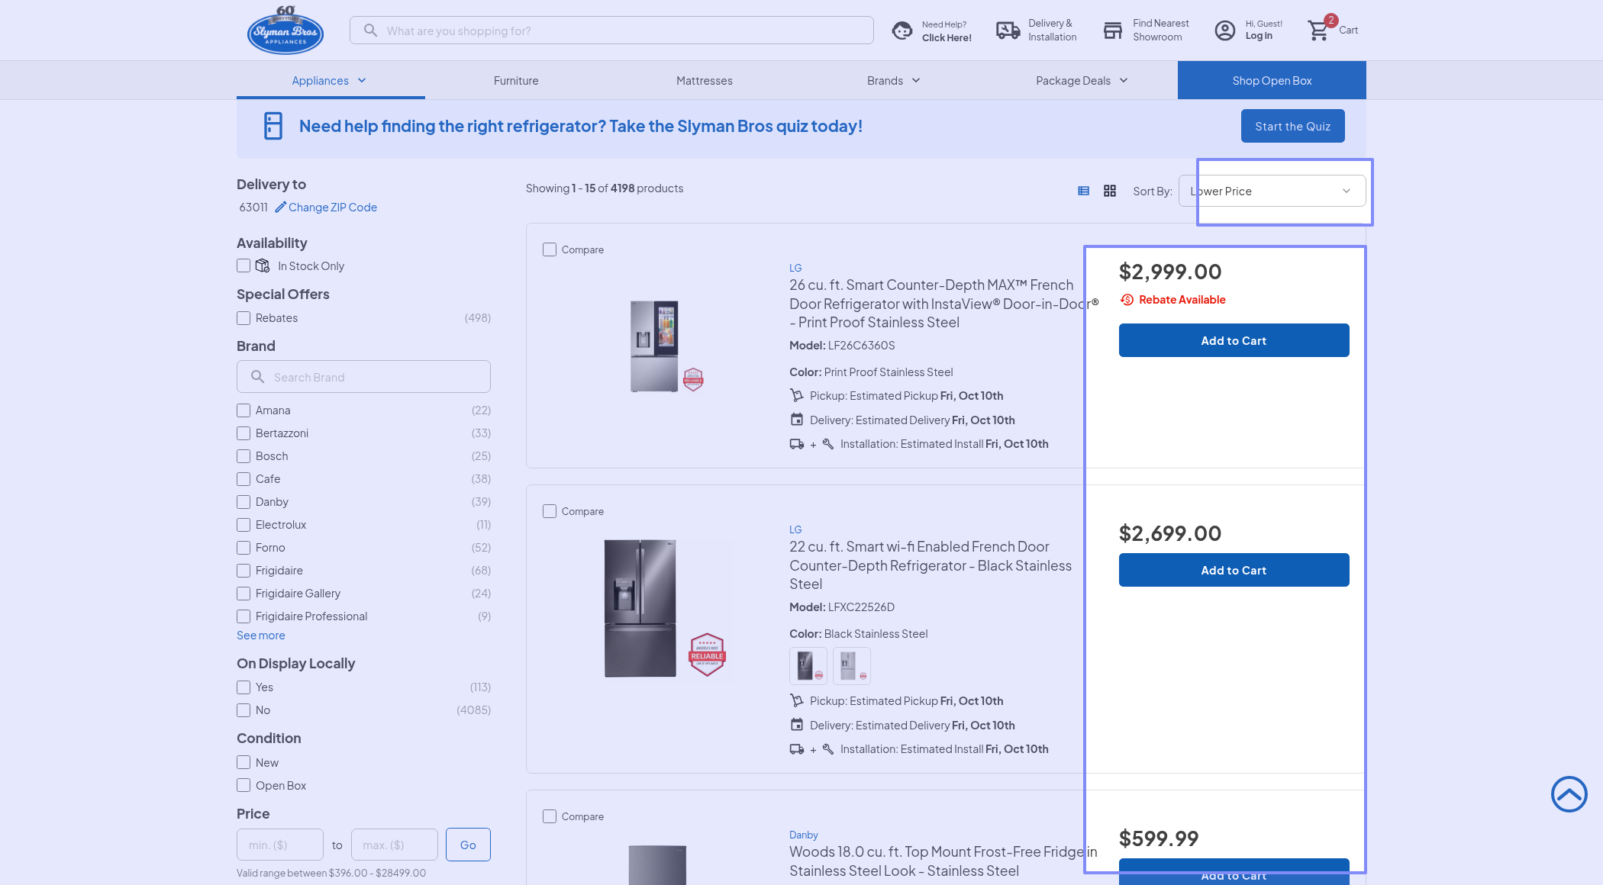Check the In Stock Only checkbox
The image size is (1603, 885).
point(244,265)
